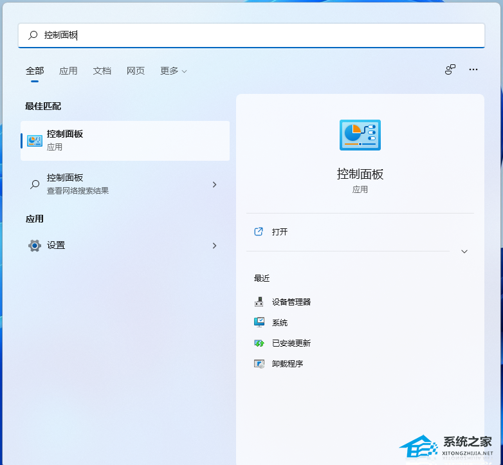Click the System icon in recent list

pos(259,322)
